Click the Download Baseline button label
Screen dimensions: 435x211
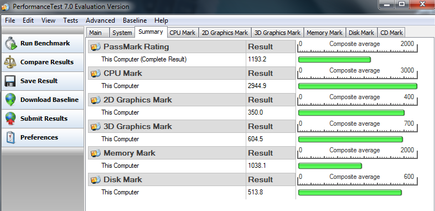tap(49, 100)
